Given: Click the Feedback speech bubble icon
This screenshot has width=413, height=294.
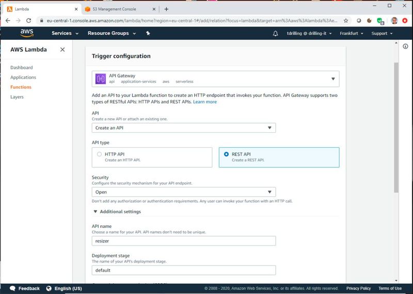Looking at the screenshot, I should [x=12, y=288].
